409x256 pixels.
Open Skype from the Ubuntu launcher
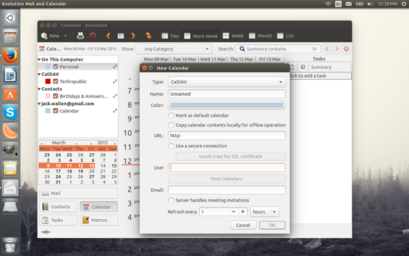(x=10, y=112)
